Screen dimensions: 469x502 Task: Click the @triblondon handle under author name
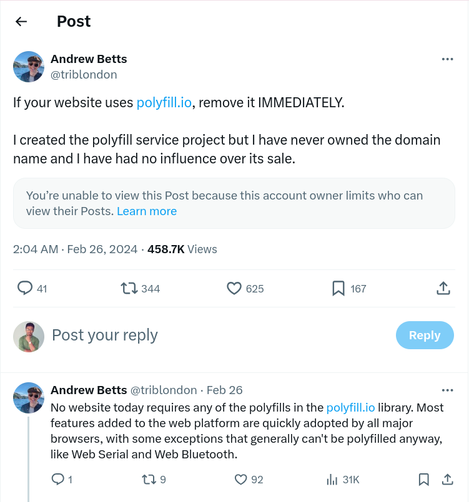84,75
